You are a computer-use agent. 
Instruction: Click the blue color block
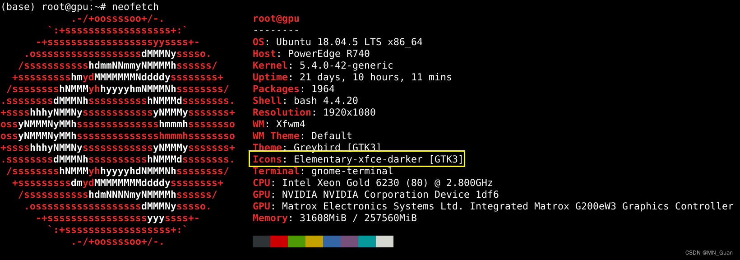click(332, 241)
